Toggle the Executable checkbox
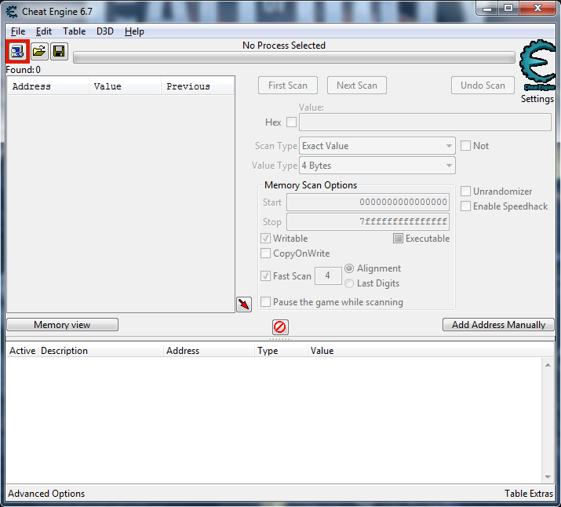The height and width of the screenshot is (507, 561). click(398, 239)
